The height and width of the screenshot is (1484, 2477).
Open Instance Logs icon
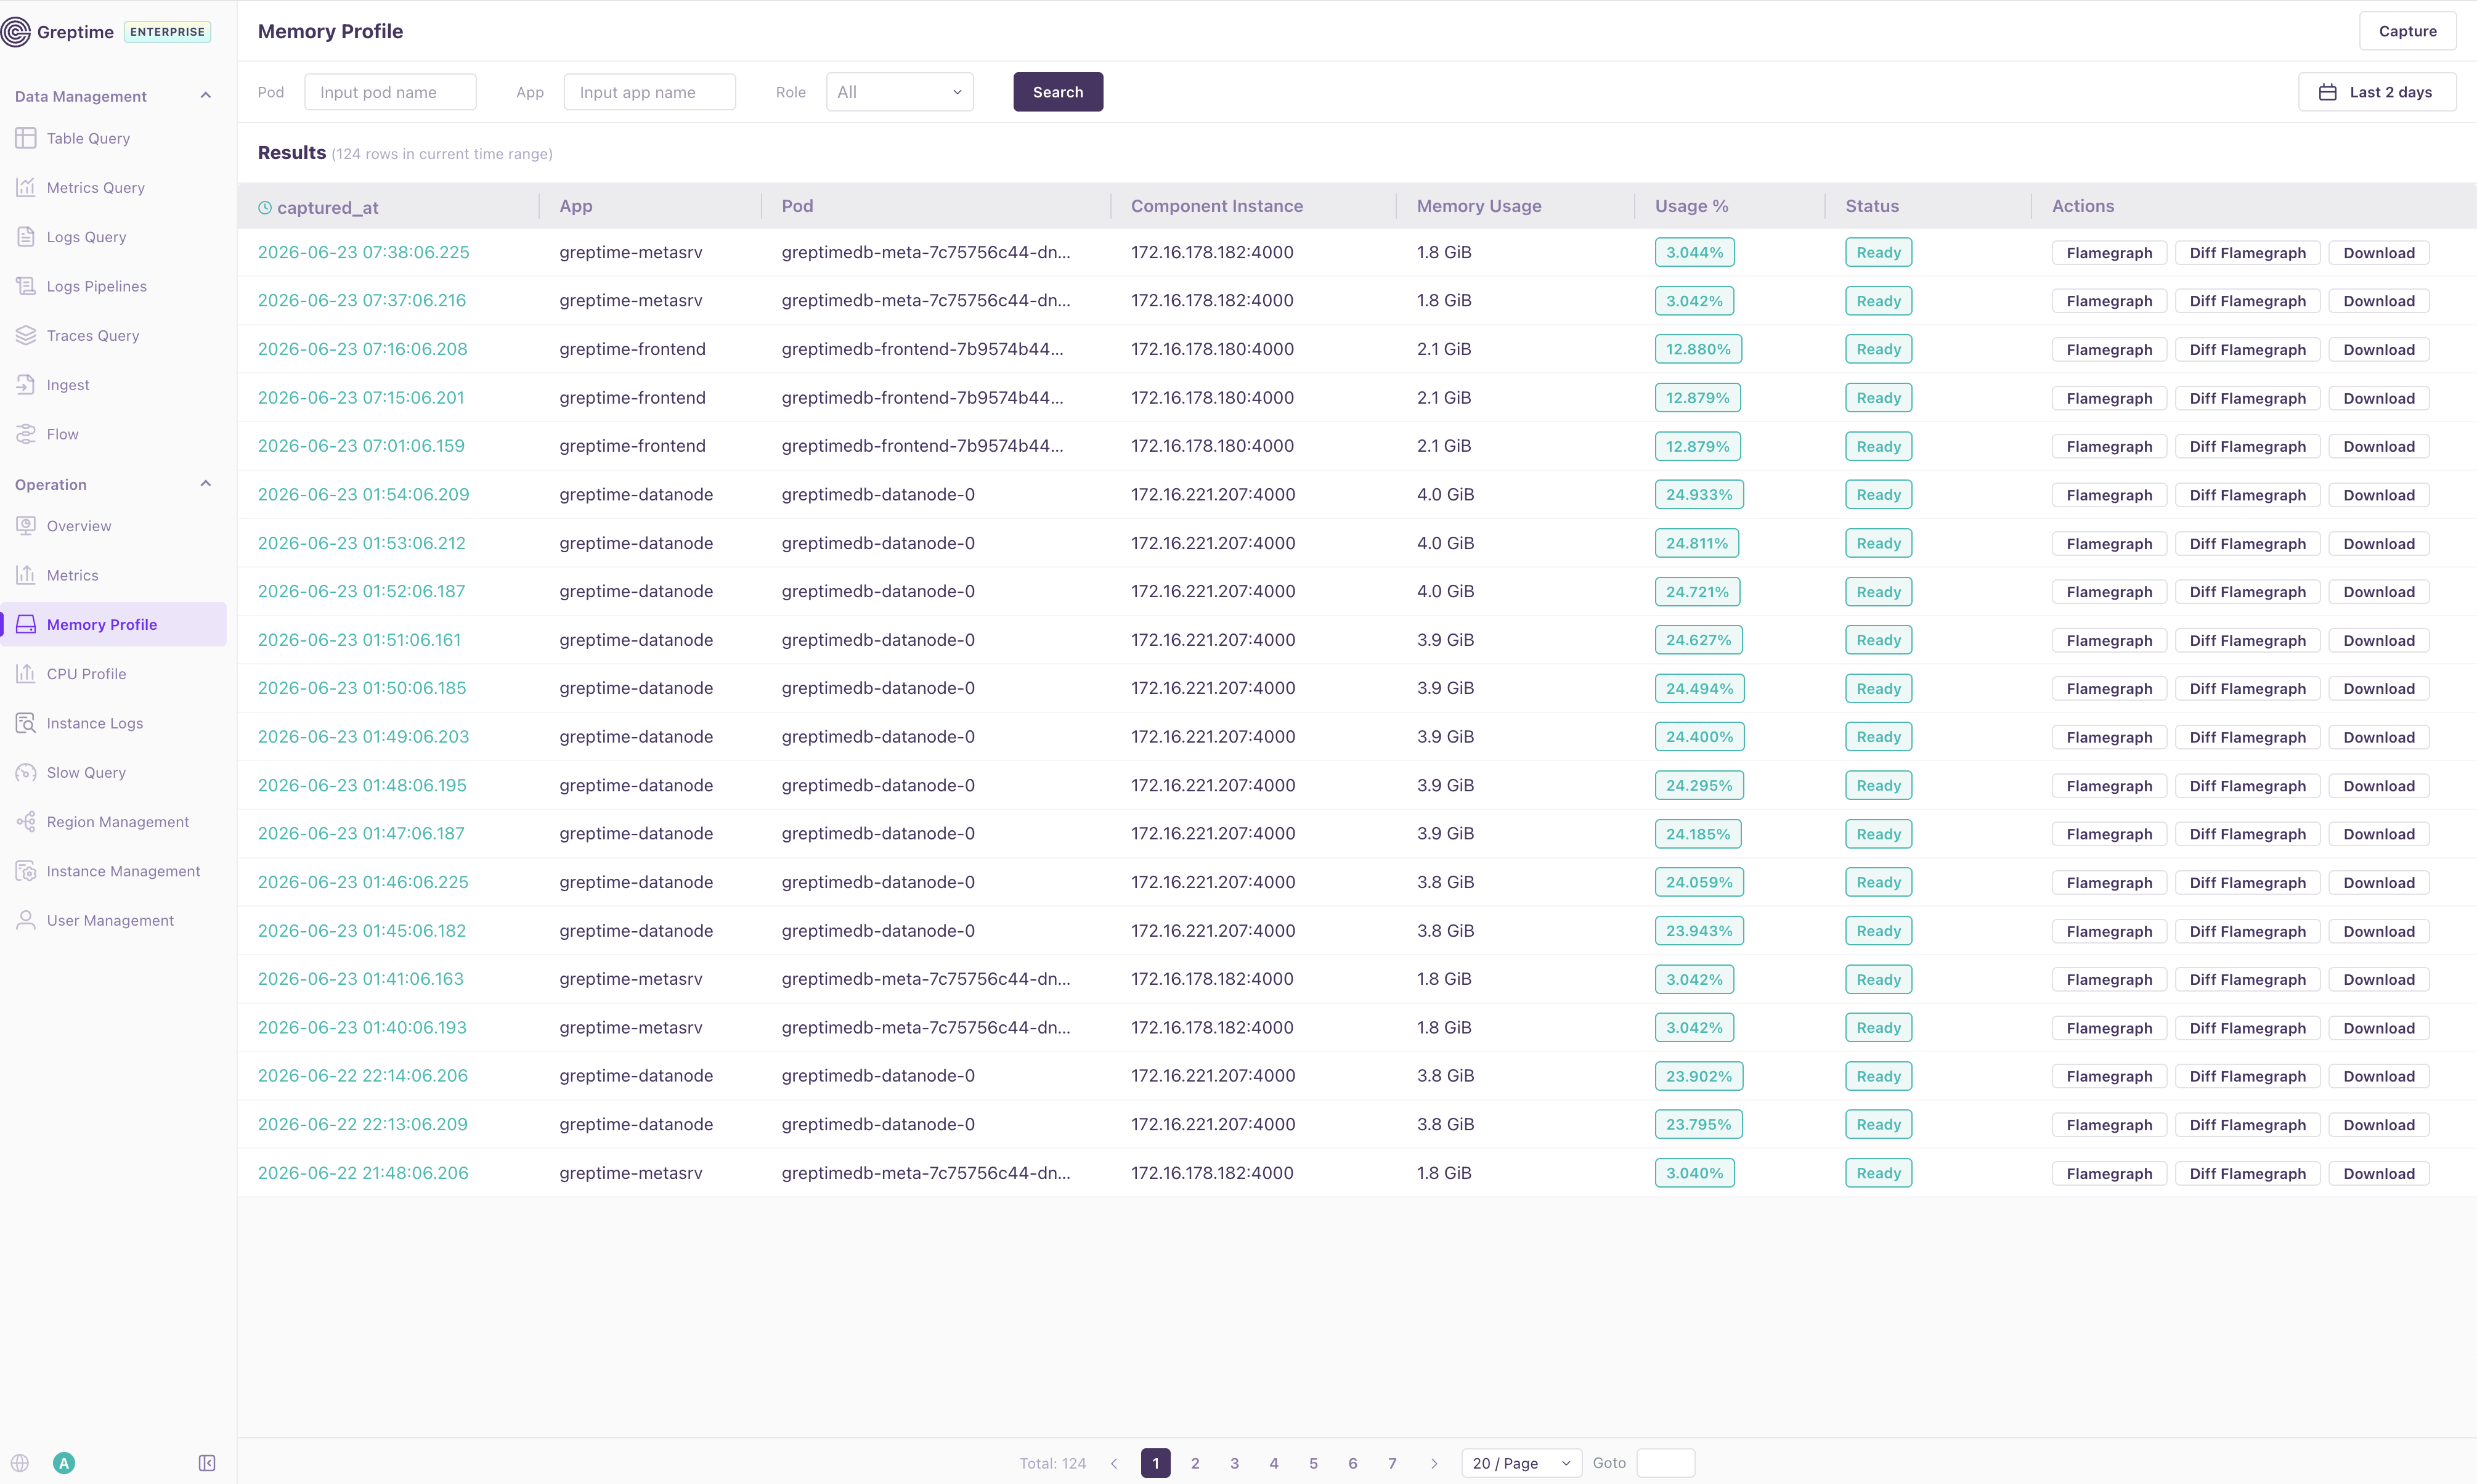click(26, 723)
